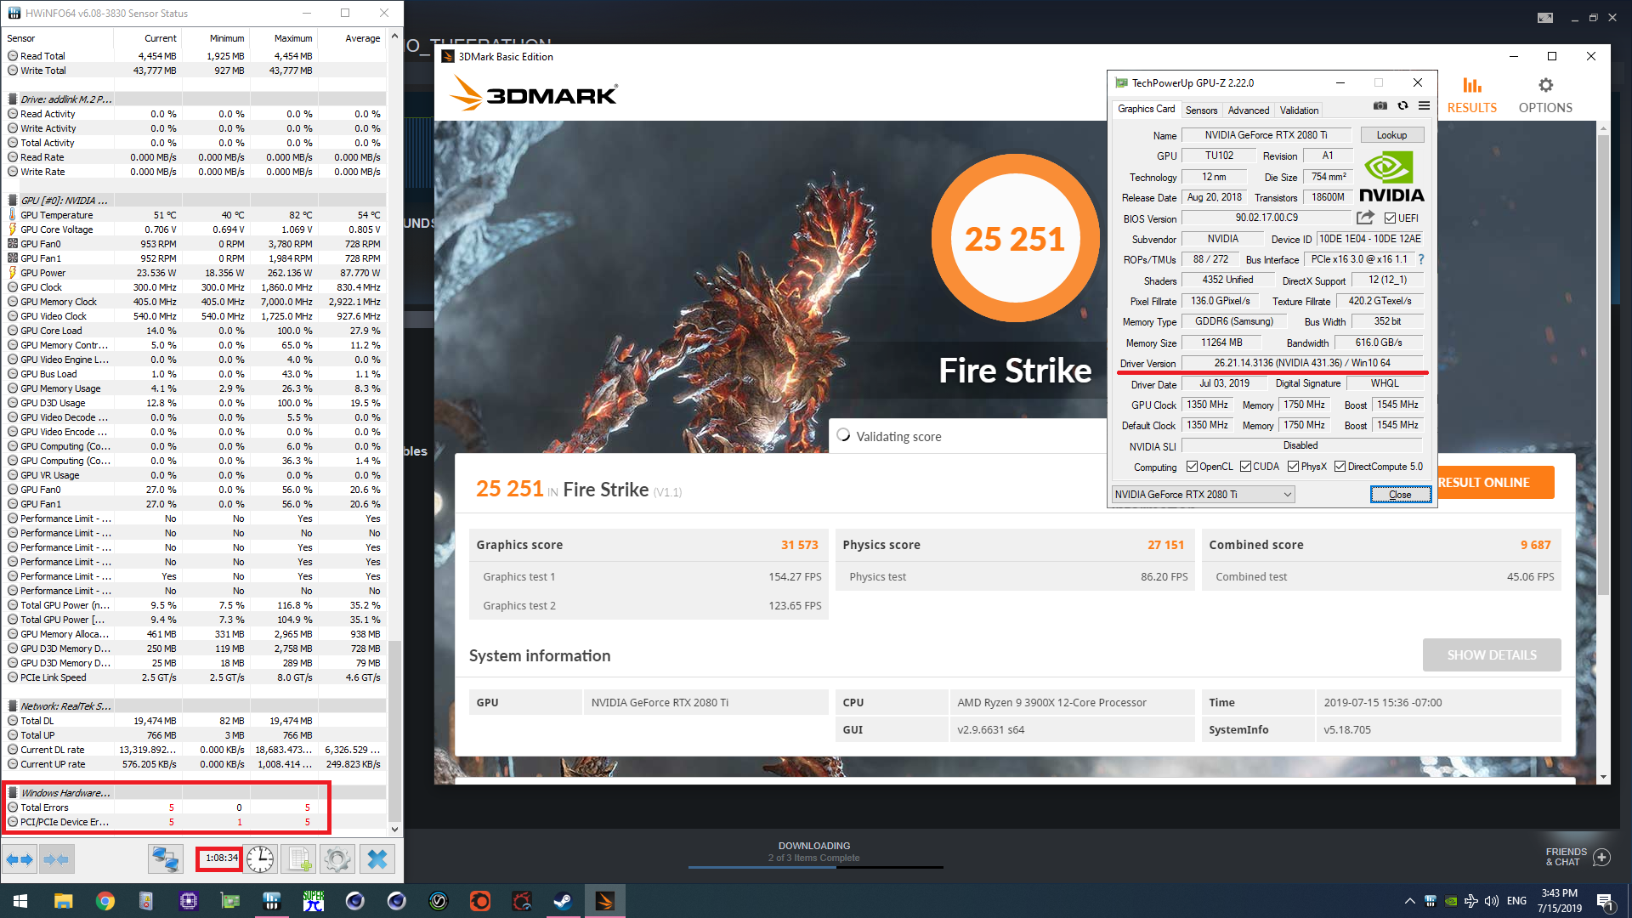Close sensors with the blue X icon
Screen dimensions: 1632x918
coord(377,859)
